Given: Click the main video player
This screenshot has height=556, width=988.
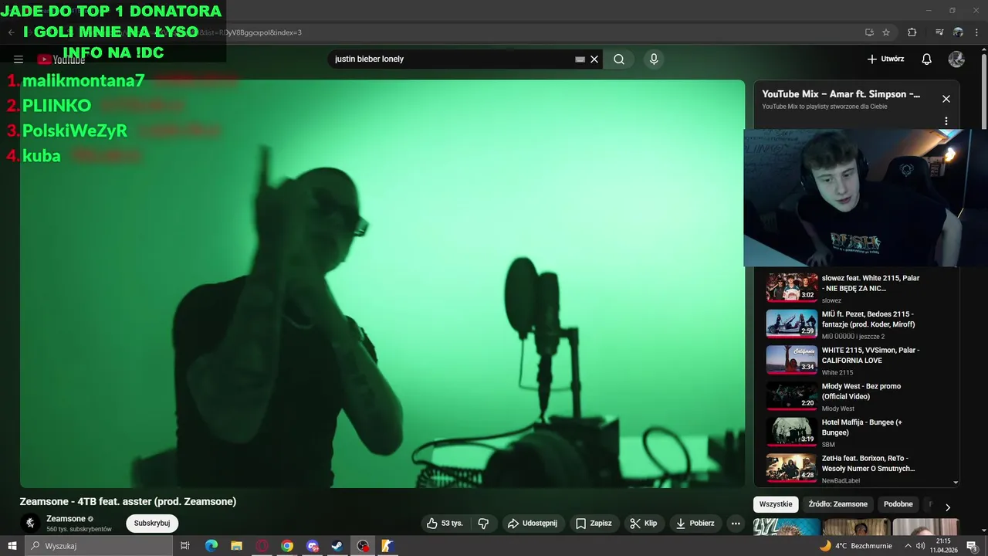Looking at the screenshot, I should coord(382,283).
